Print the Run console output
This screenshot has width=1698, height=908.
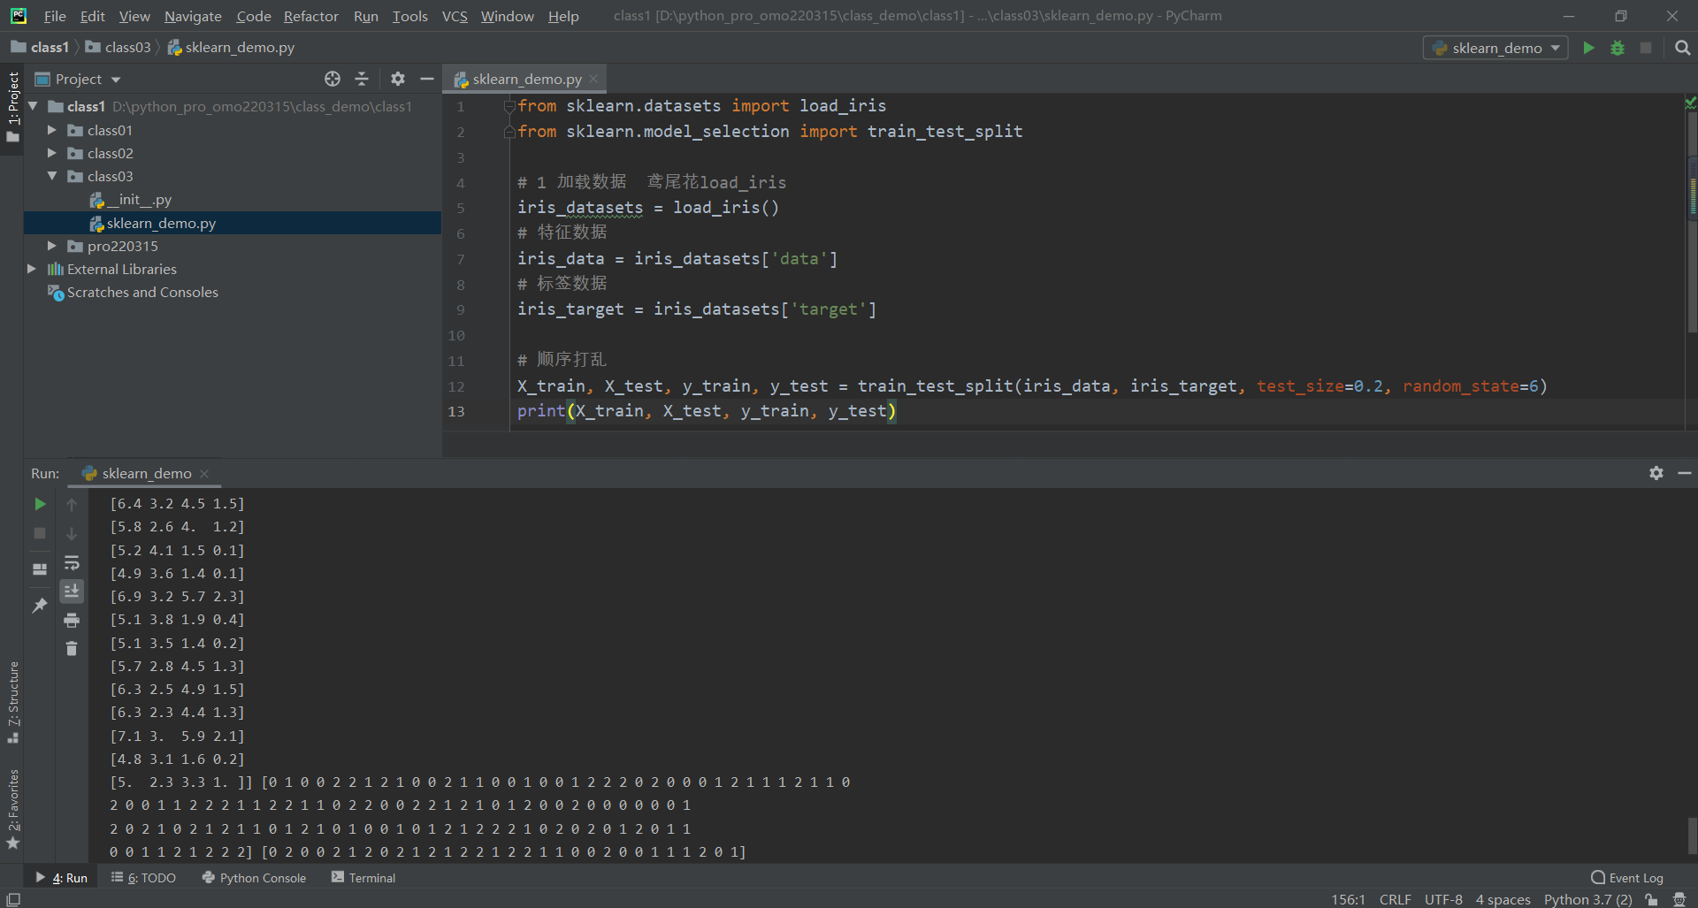72,620
